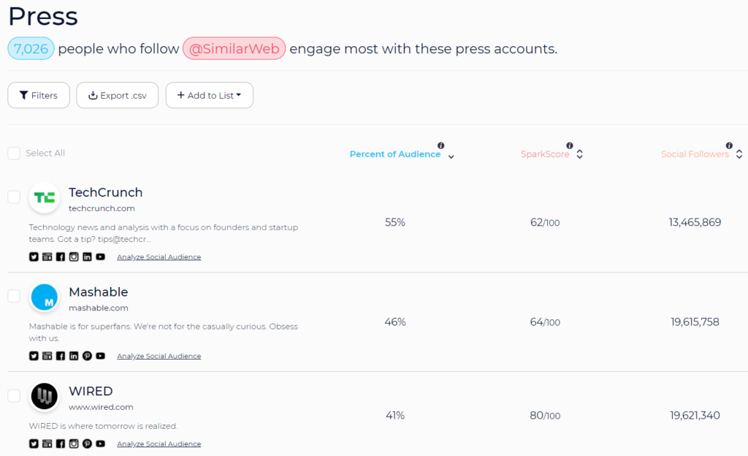
Task: Tick the Mashable row checkbox
Action: tap(14, 296)
